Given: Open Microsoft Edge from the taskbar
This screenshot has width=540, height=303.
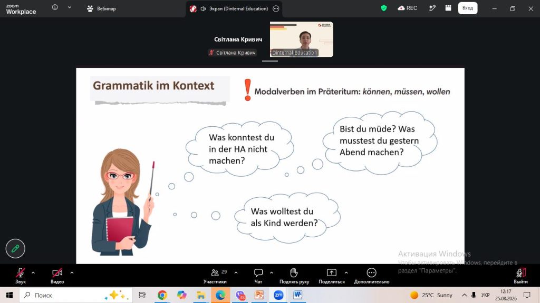Looking at the screenshot, I should tap(220, 295).
